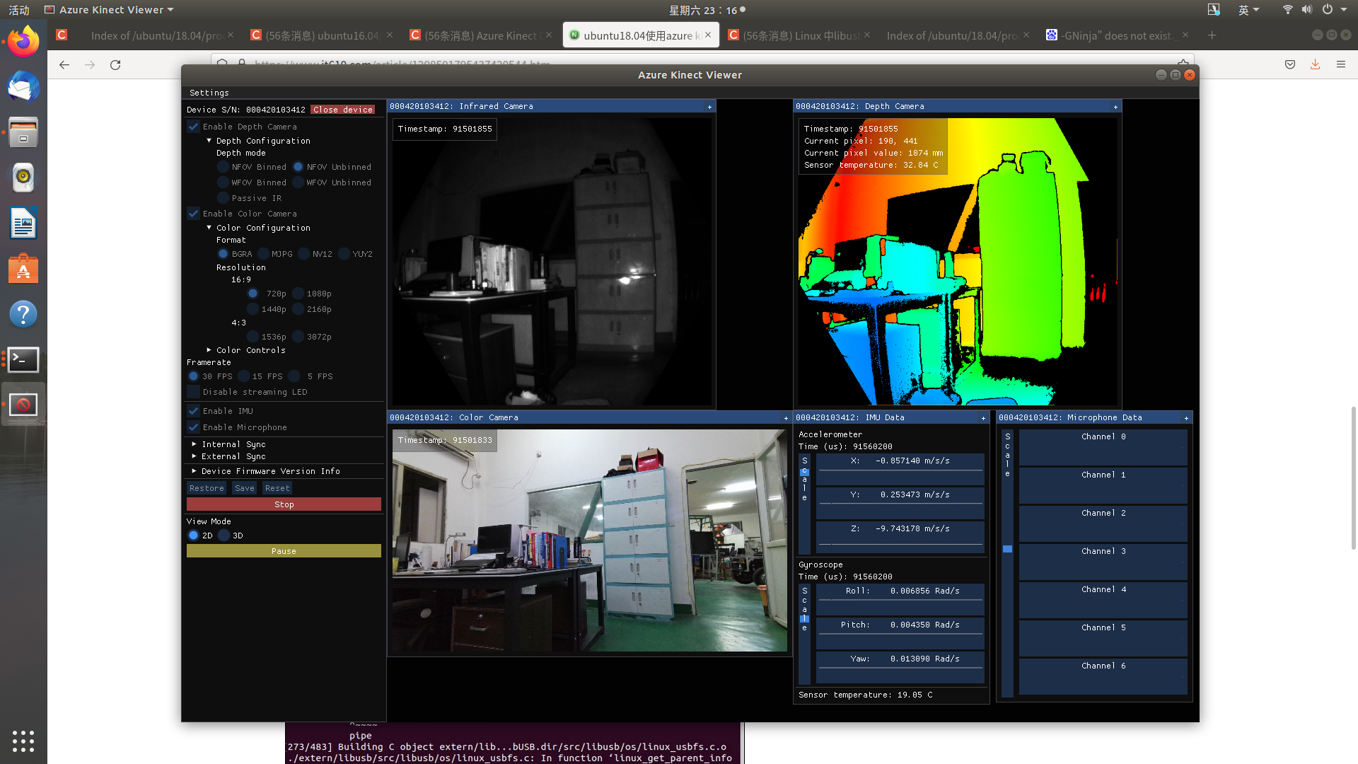The width and height of the screenshot is (1358, 764).
Task: Select the 3D view mode
Action: (x=224, y=536)
